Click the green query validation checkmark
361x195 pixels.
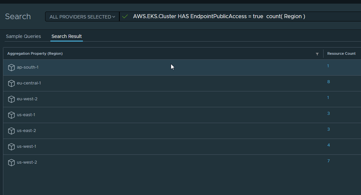(125, 16)
